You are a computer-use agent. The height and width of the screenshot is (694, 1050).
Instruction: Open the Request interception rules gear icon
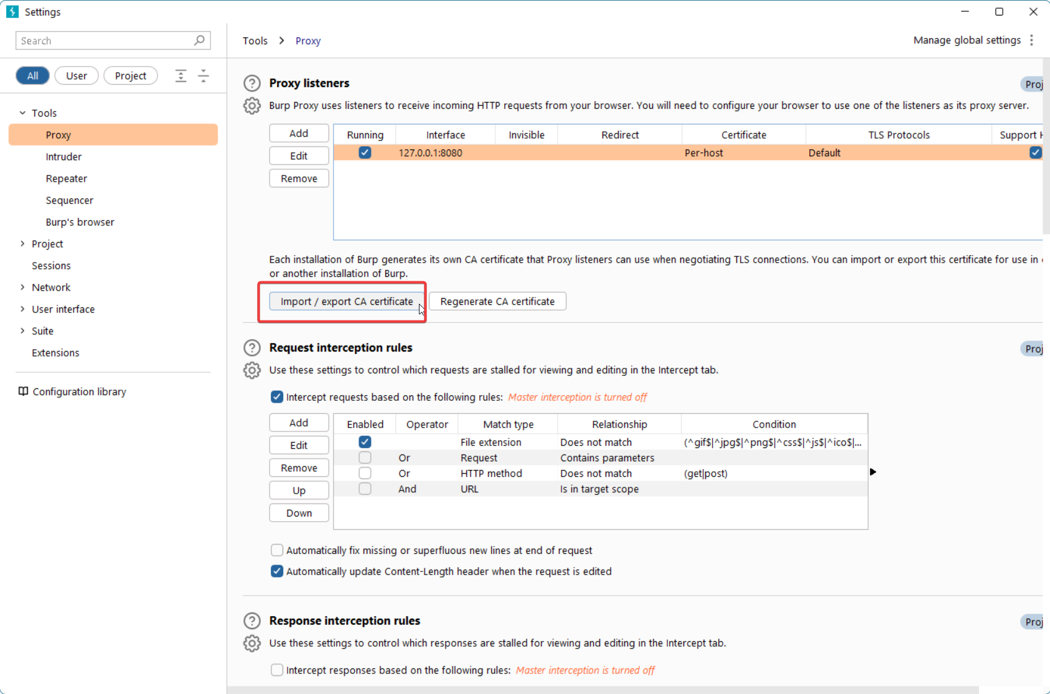[251, 370]
